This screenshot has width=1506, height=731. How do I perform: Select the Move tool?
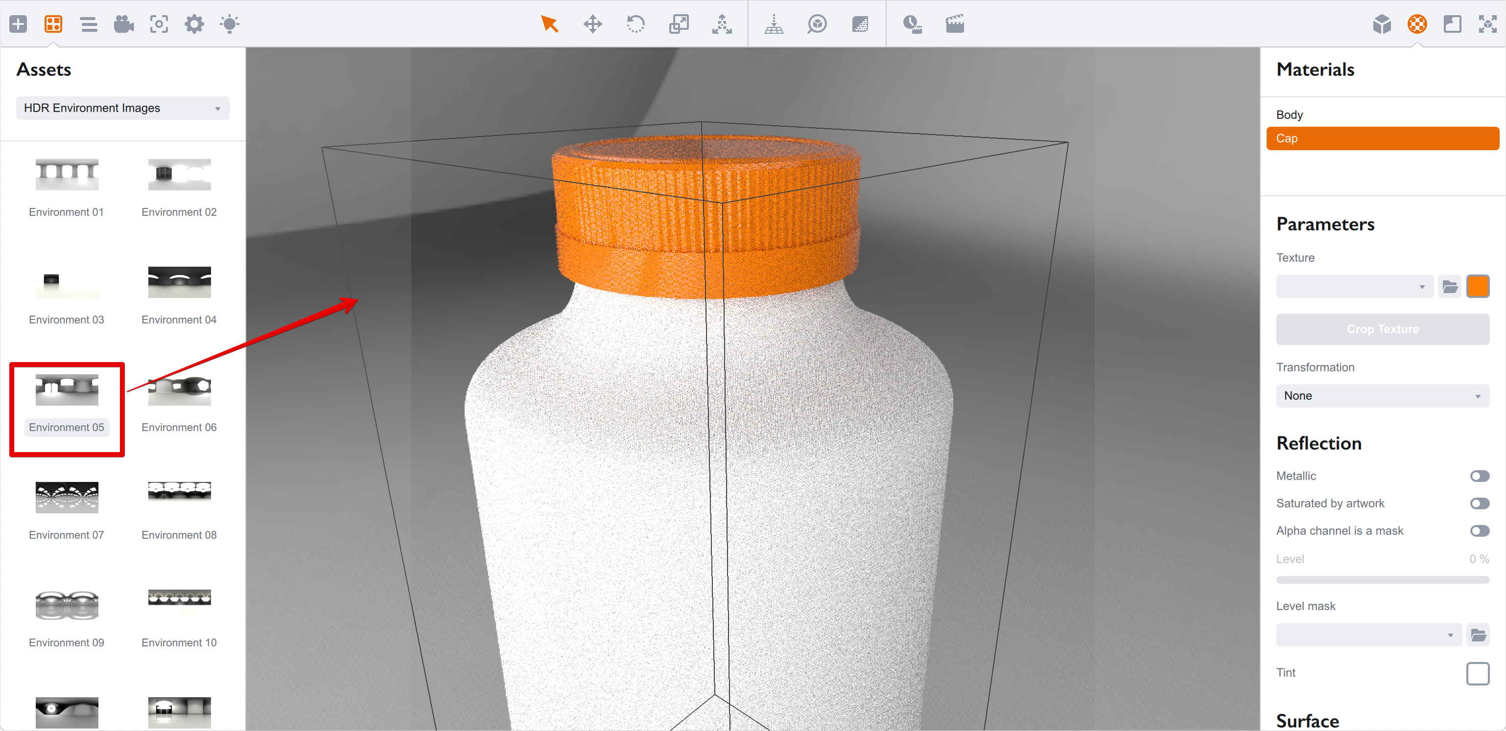pyautogui.click(x=593, y=24)
